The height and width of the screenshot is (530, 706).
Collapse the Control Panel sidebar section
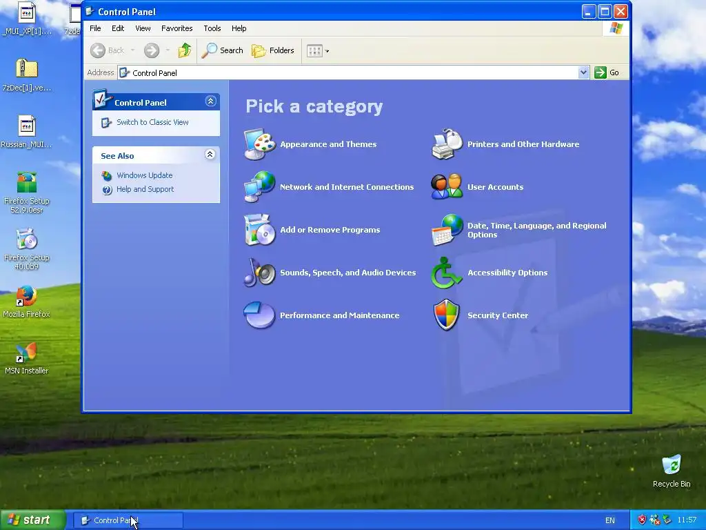[x=210, y=101]
